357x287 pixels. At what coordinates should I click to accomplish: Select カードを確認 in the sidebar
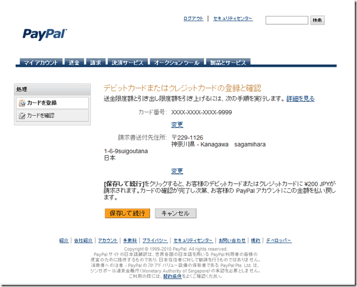52,116
